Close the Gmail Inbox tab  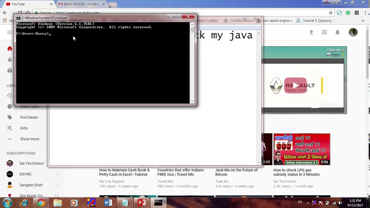point(103,4)
